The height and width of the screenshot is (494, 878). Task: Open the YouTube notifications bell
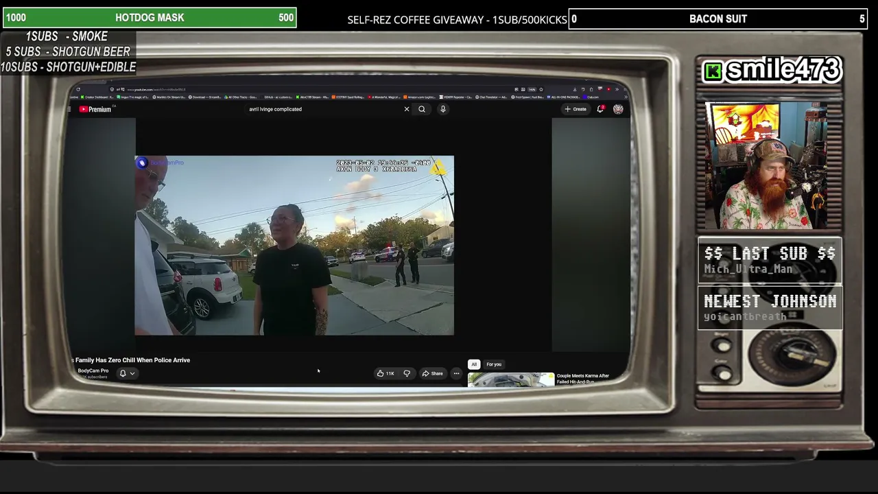(x=601, y=109)
